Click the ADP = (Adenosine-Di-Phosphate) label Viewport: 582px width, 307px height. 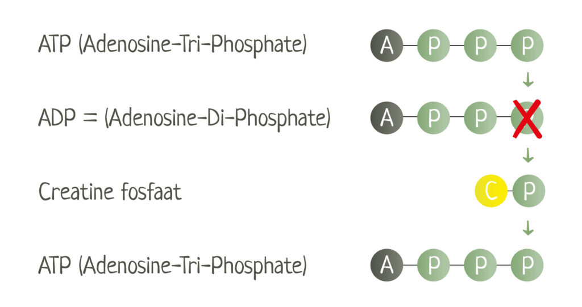point(185,118)
